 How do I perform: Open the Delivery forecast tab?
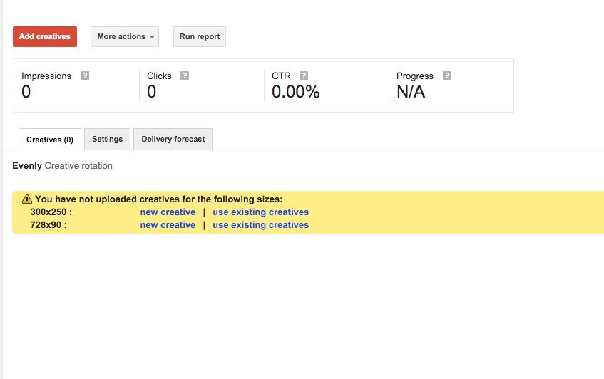[x=173, y=140]
